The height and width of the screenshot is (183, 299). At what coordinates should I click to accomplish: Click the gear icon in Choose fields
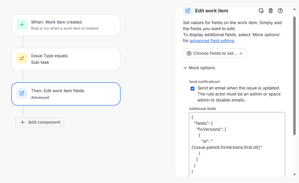point(189,53)
